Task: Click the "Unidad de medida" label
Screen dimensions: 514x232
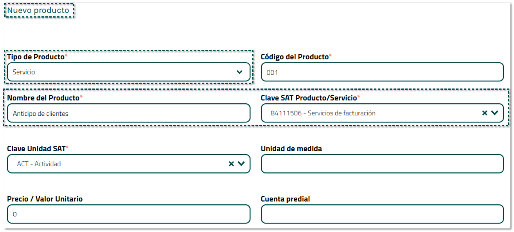Action: (x=292, y=149)
